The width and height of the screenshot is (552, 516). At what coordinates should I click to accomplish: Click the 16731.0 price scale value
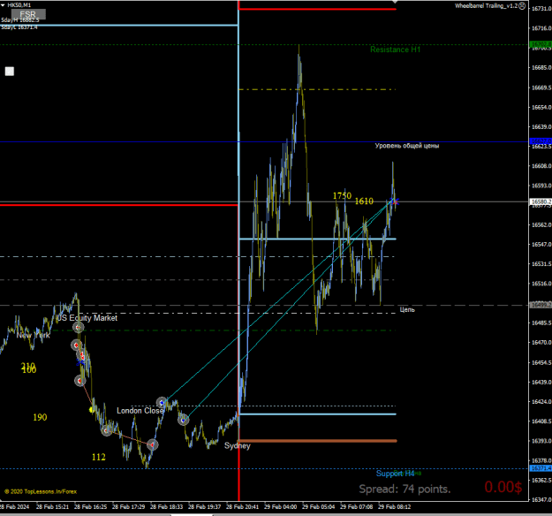pos(541,9)
